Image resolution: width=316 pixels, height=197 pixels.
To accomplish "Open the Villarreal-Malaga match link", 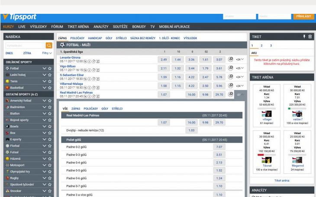I will point(71,84).
